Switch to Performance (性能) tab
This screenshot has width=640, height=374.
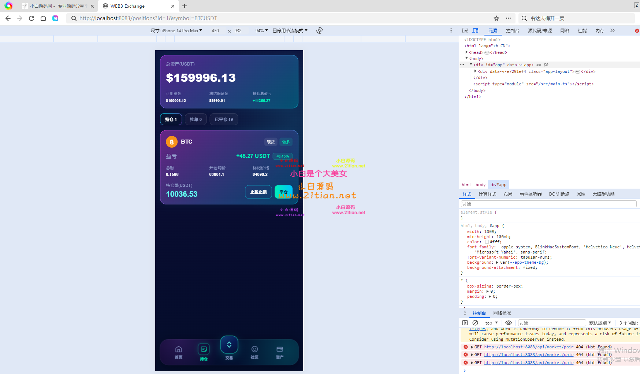[582, 31]
